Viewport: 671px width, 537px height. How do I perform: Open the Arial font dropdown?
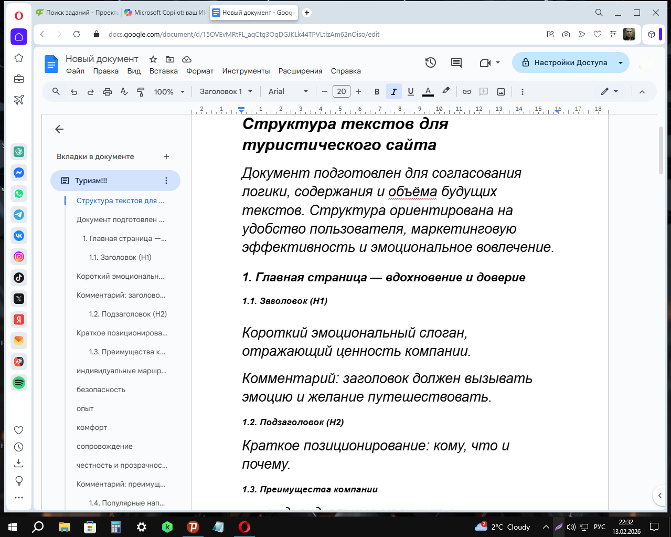pos(288,91)
